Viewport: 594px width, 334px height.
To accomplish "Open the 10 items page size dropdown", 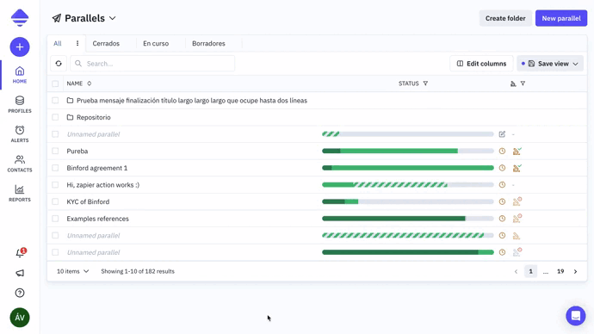I will click(x=72, y=271).
